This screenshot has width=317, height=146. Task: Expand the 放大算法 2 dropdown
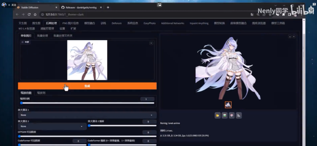pos(52,126)
